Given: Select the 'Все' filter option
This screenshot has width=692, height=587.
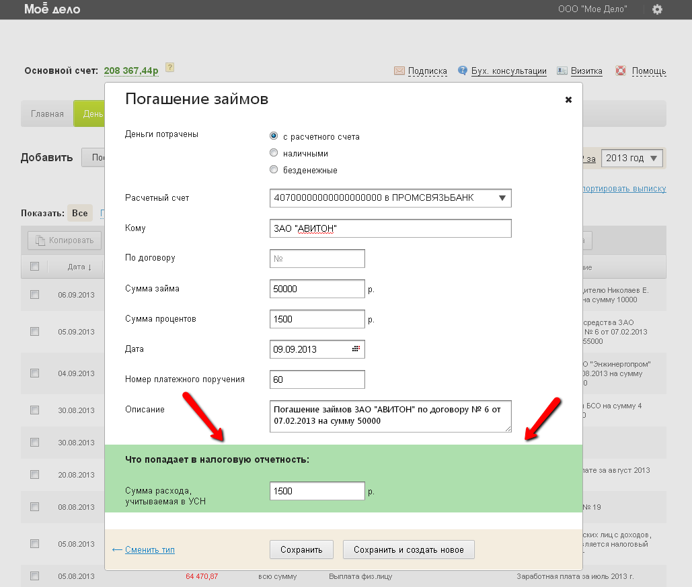Looking at the screenshot, I should 79,214.
